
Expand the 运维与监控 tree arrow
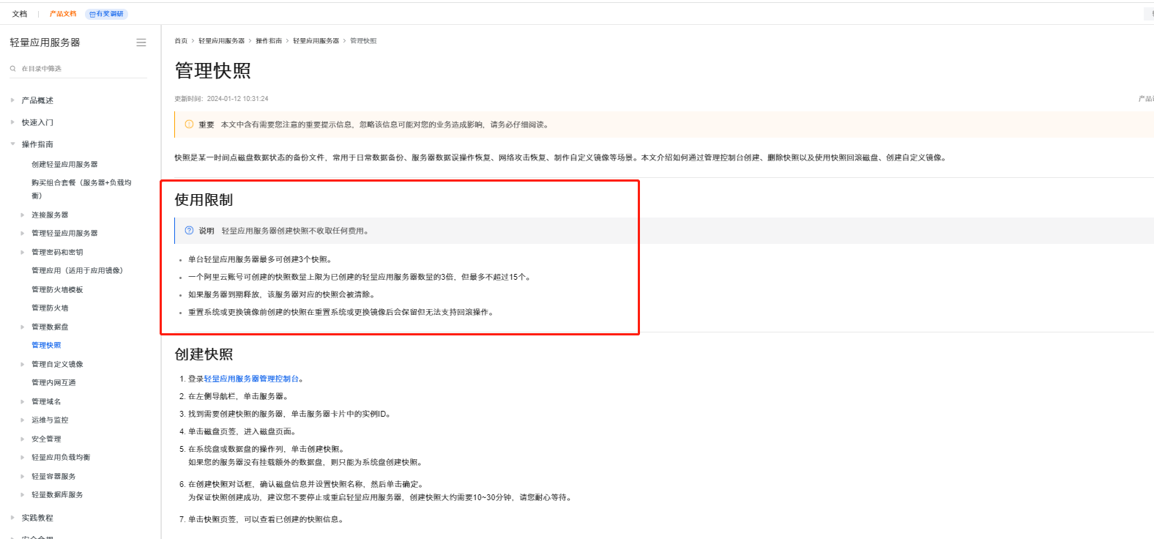coord(23,420)
